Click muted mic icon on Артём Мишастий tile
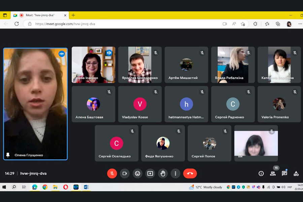The width and height of the screenshot is (303, 202). (x=202, y=53)
